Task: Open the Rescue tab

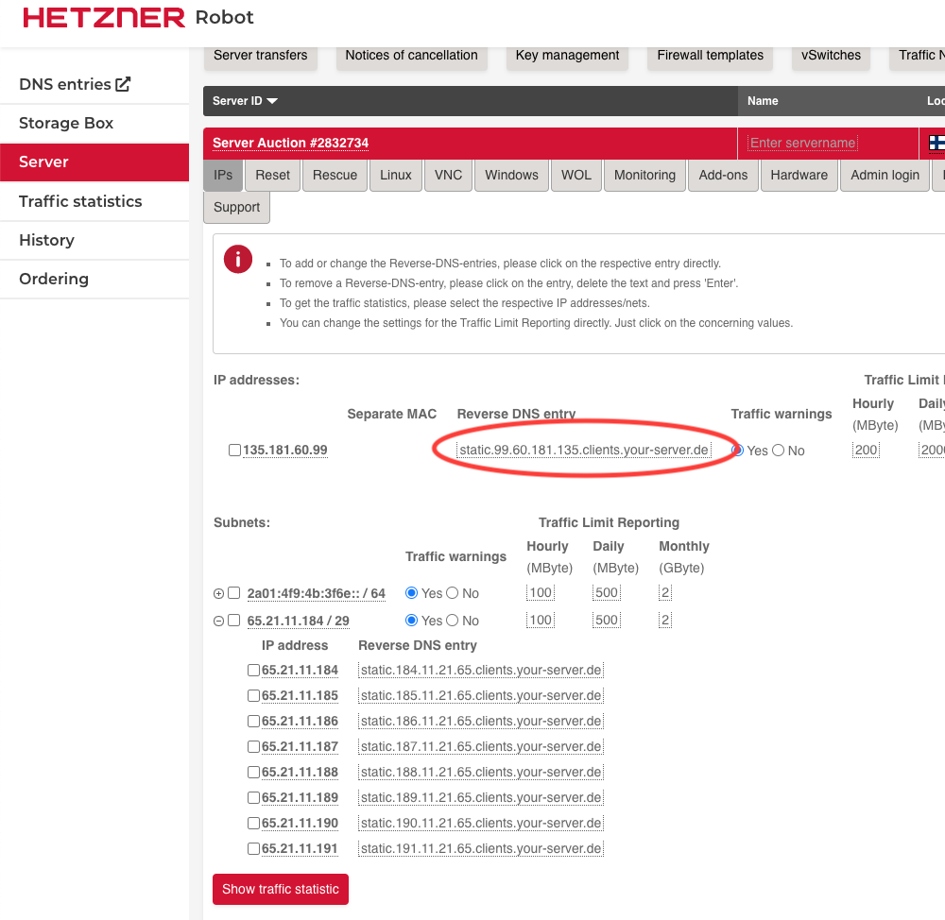Action: click(x=335, y=175)
